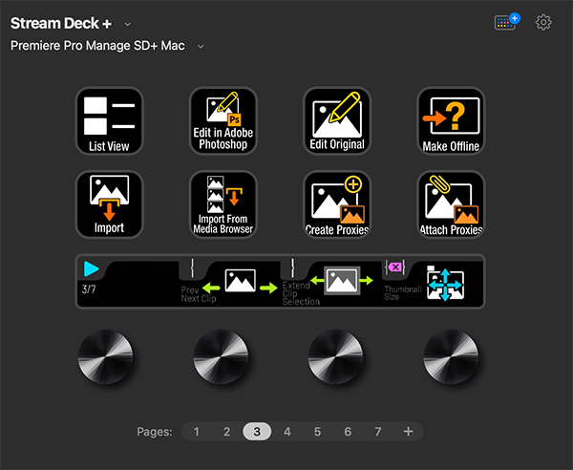Viewport: 573px width, 470px height.
Task: Switch to page 1
Action: [x=197, y=432]
